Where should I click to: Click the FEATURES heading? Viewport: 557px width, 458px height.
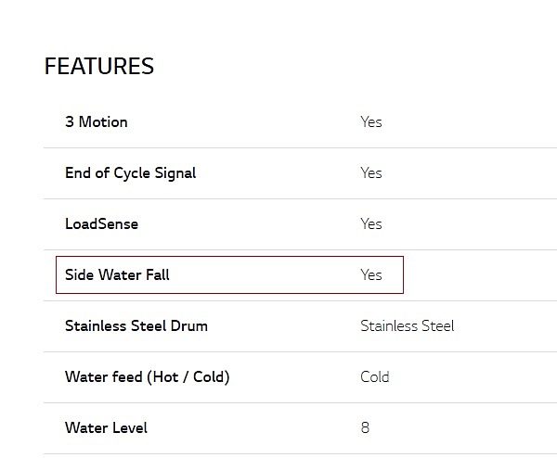[x=99, y=66]
